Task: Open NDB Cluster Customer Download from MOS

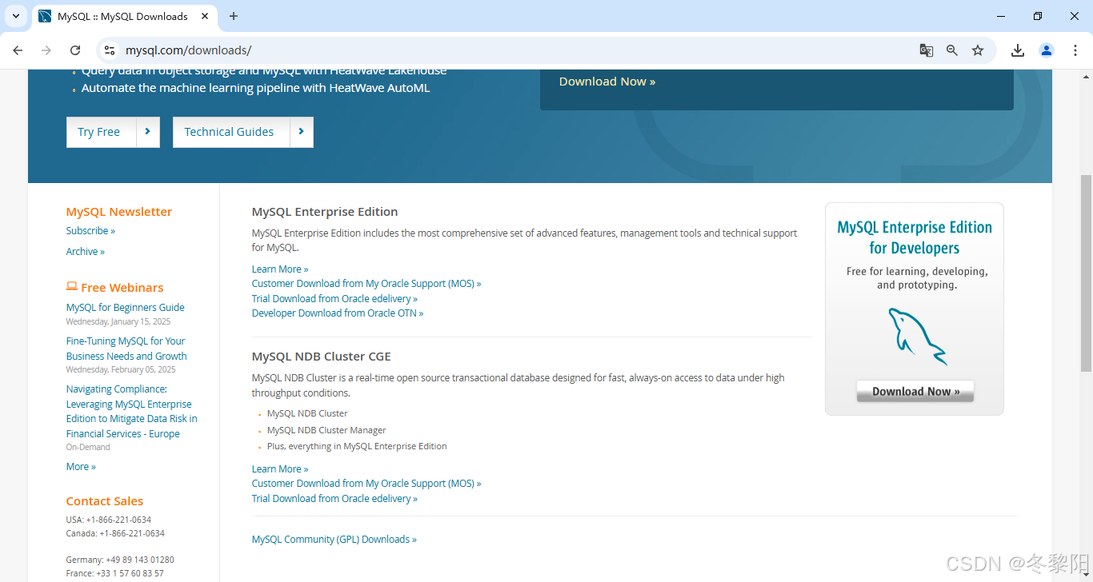Action: (366, 484)
